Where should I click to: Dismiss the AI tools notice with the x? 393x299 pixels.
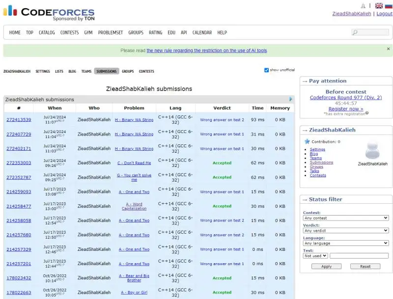click(388, 50)
